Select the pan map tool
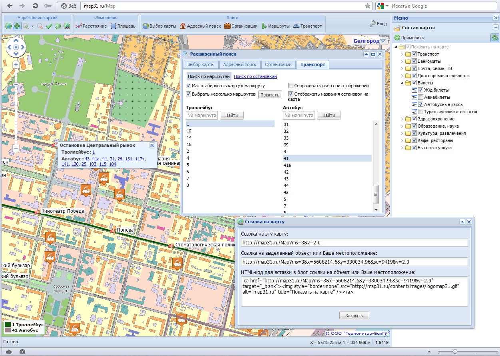This screenshot has height=356, width=500. [x=17, y=26]
